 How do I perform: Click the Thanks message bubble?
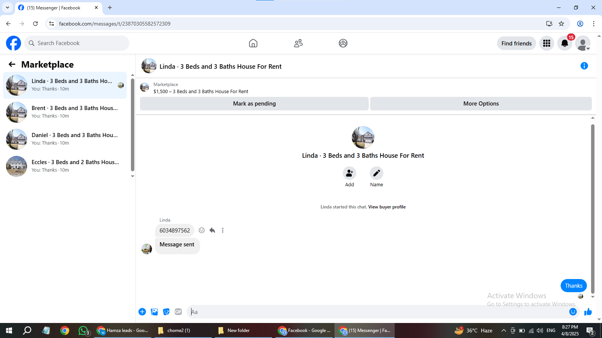(x=574, y=286)
